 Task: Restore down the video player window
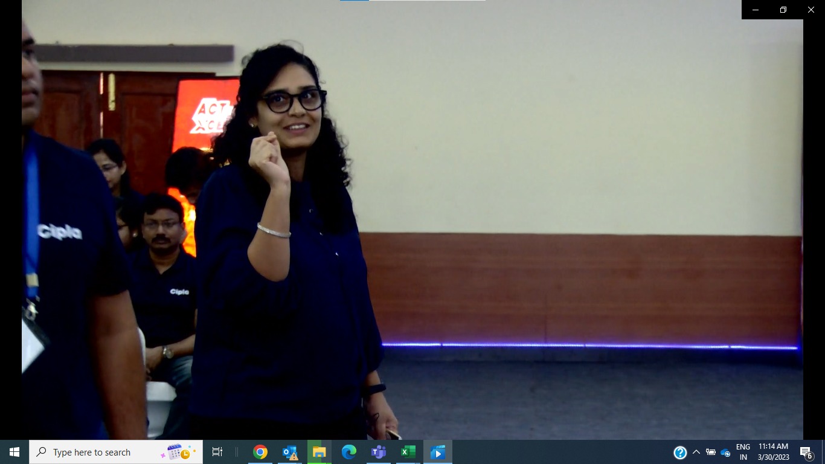point(783,10)
